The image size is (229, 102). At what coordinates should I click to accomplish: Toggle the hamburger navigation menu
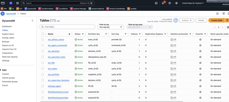point(3,14)
